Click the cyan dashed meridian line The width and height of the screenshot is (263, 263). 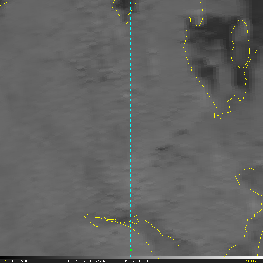[x=130, y=117]
